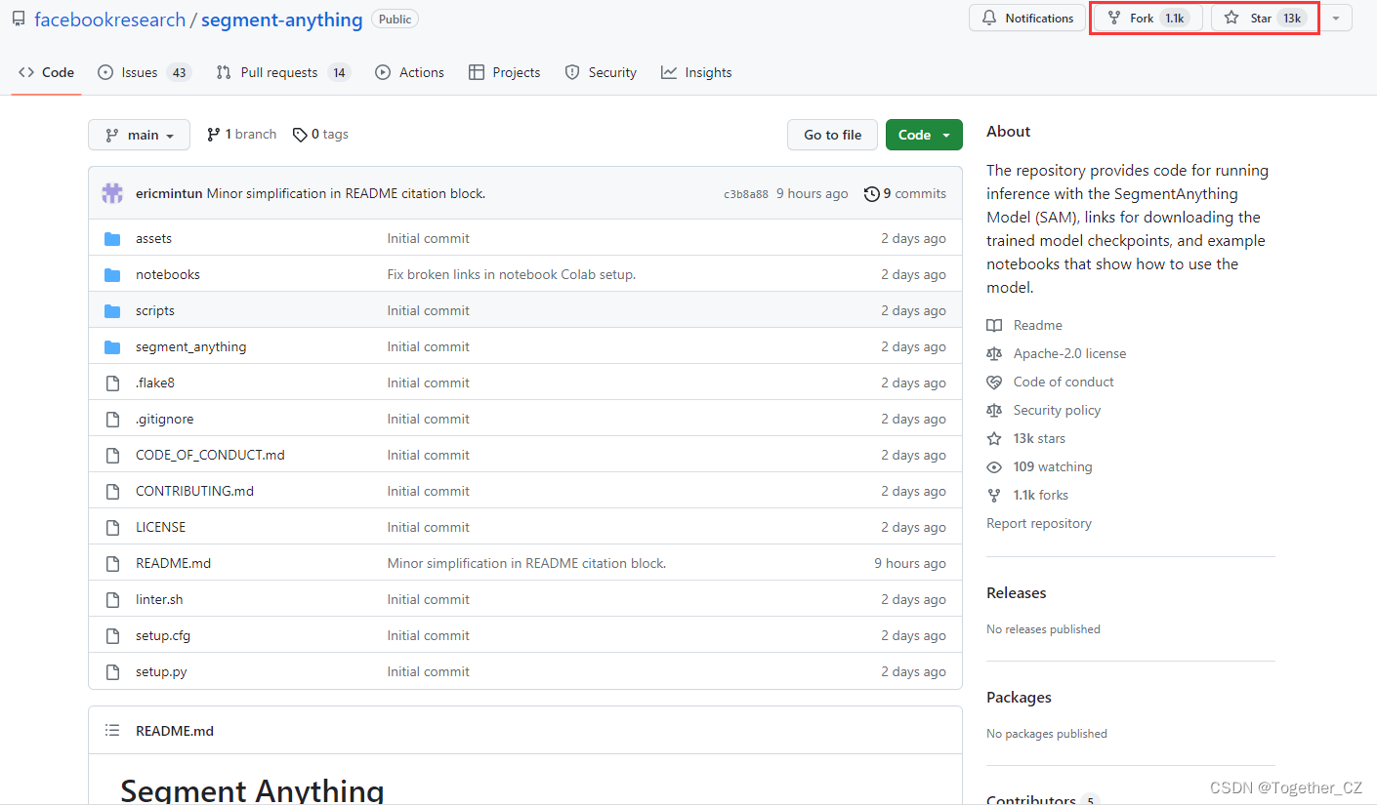The image size is (1377, 806).
Task: Click the star icon in the Star button
Action: click(x=1231, y=18)
